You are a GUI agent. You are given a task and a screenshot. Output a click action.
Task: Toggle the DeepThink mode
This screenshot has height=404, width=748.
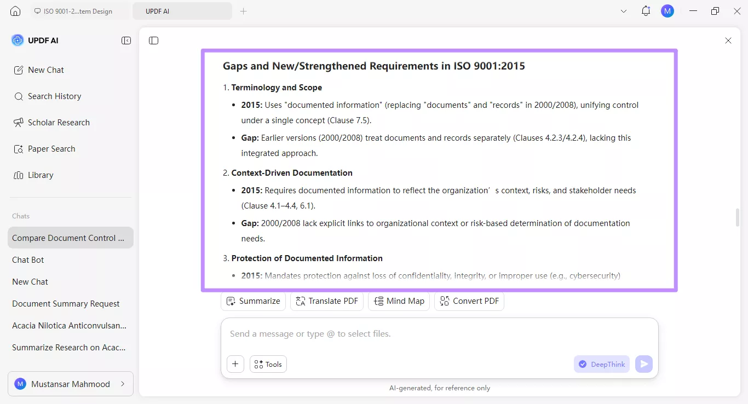click(602, 364)
